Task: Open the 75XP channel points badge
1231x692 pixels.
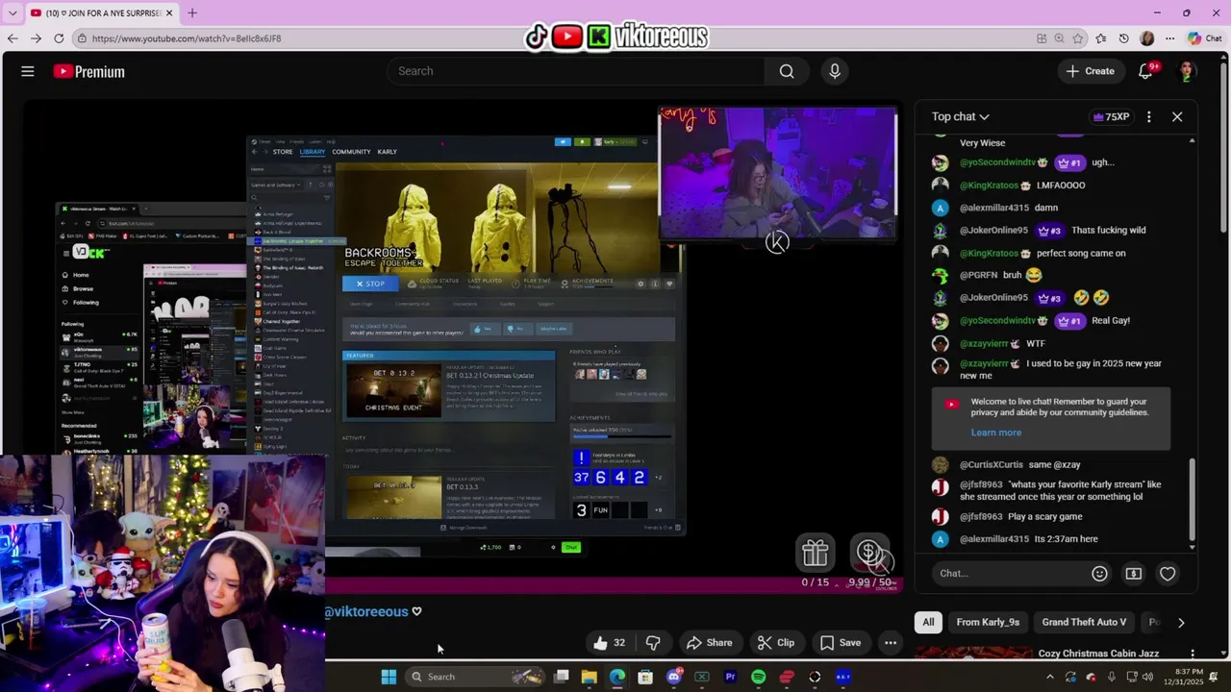Action: (x=1112, y=116)
